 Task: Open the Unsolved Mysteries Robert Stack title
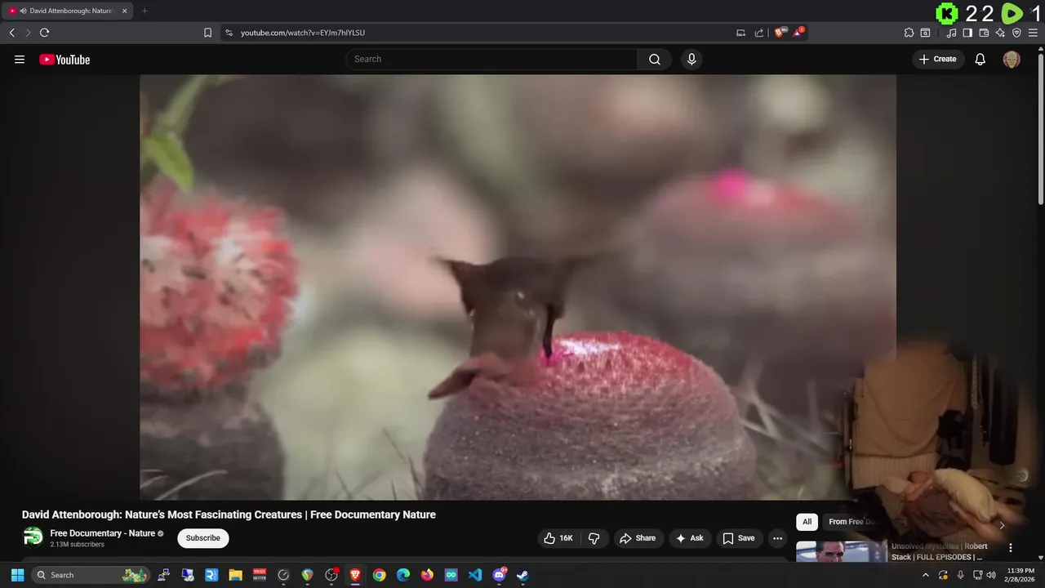pos(940,551)
